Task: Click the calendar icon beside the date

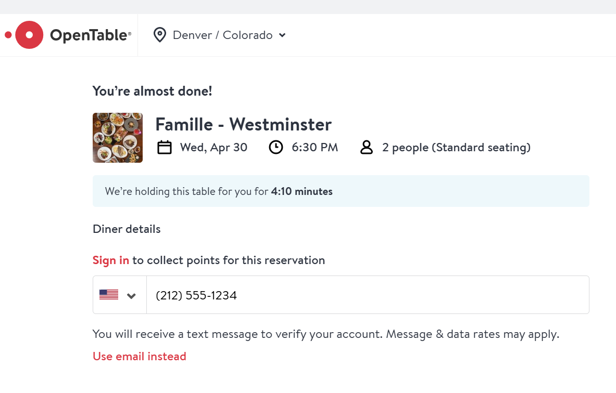Action: (164, 148)
